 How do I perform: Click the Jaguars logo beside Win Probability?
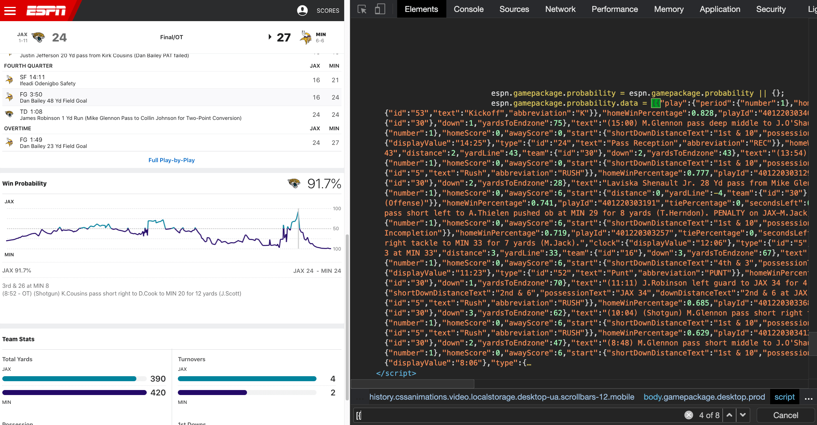[293, 184]
